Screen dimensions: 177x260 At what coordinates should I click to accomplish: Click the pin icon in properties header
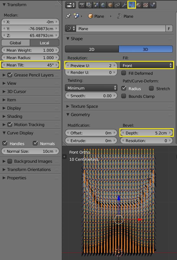(68, 16)
